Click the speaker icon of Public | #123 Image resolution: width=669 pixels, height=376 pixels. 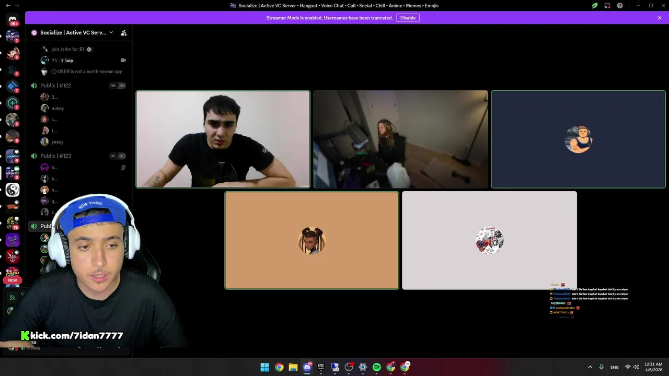(x=34, y=156)
